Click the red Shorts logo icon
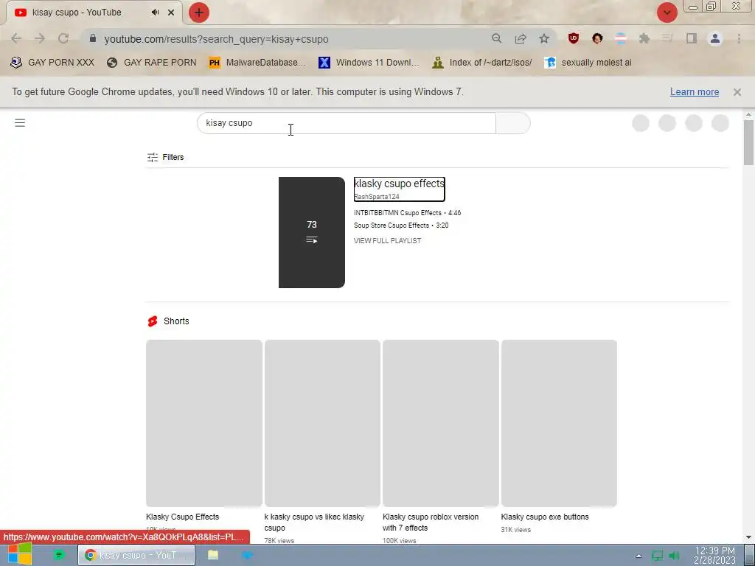 [x=153, y=321]
